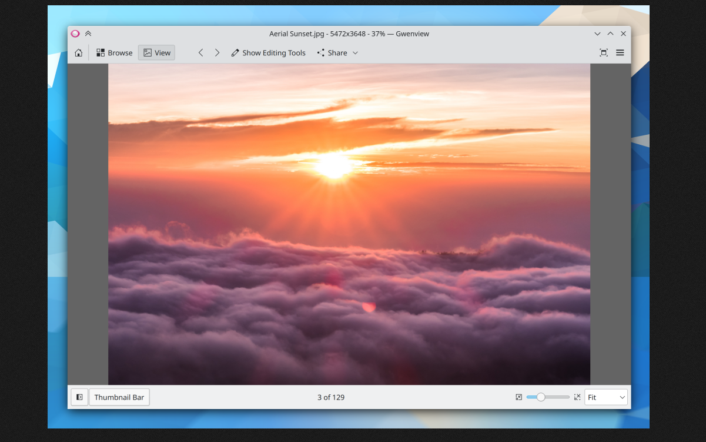Open the Share dropdown

(337, 53)
